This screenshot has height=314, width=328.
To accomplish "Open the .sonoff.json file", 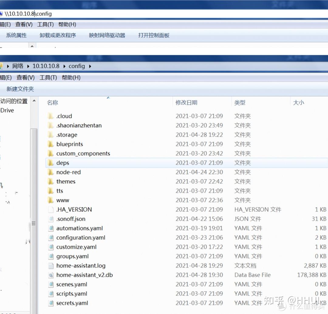I will point(71,219).
